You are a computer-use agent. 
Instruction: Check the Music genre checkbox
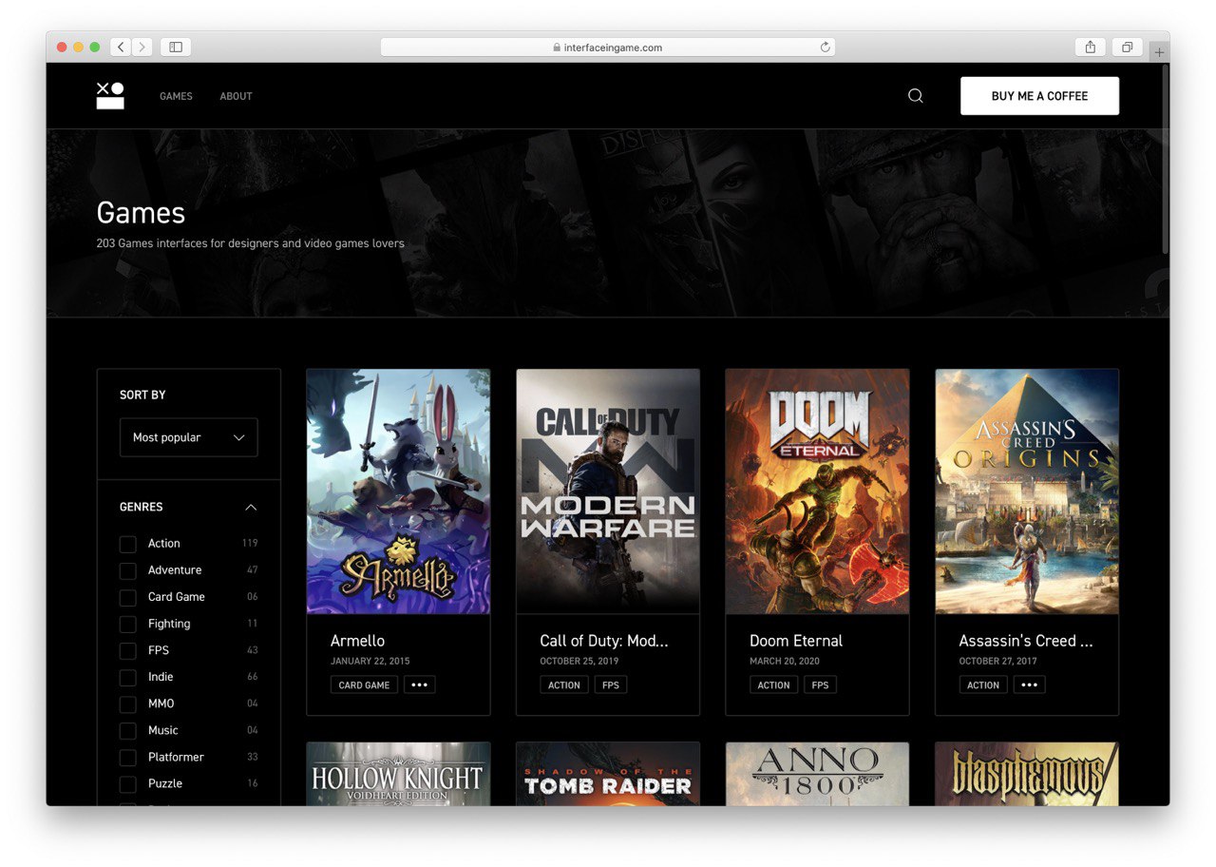(x=127, y=730)
